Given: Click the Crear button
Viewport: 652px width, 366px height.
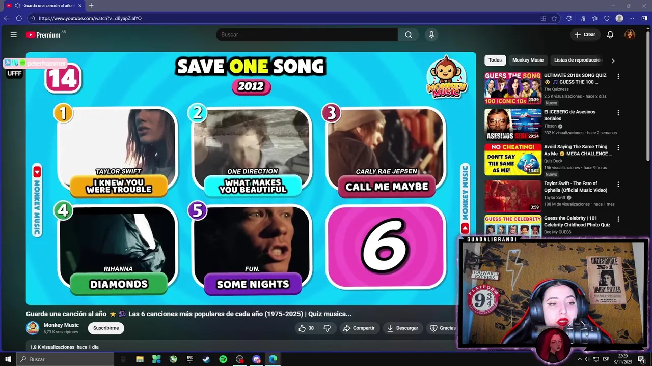Looking at the screenshot, I should click(x=585, y=35).
